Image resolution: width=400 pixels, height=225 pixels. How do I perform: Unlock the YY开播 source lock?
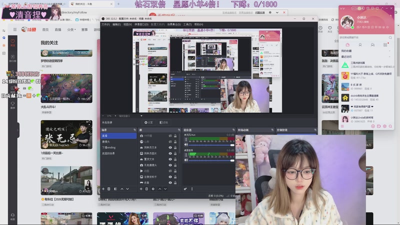click(175, 136)
